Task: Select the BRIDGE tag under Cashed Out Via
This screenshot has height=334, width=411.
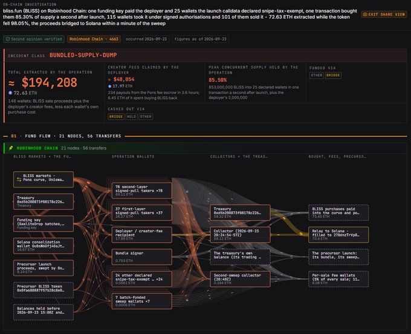Action: pyautogui.click(x=116, y=117)
